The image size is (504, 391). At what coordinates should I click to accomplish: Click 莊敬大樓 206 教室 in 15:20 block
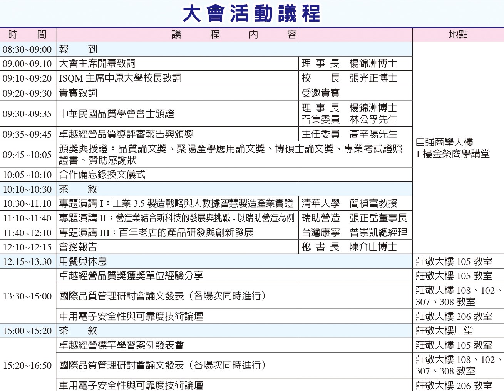click(x=454, y=385)
